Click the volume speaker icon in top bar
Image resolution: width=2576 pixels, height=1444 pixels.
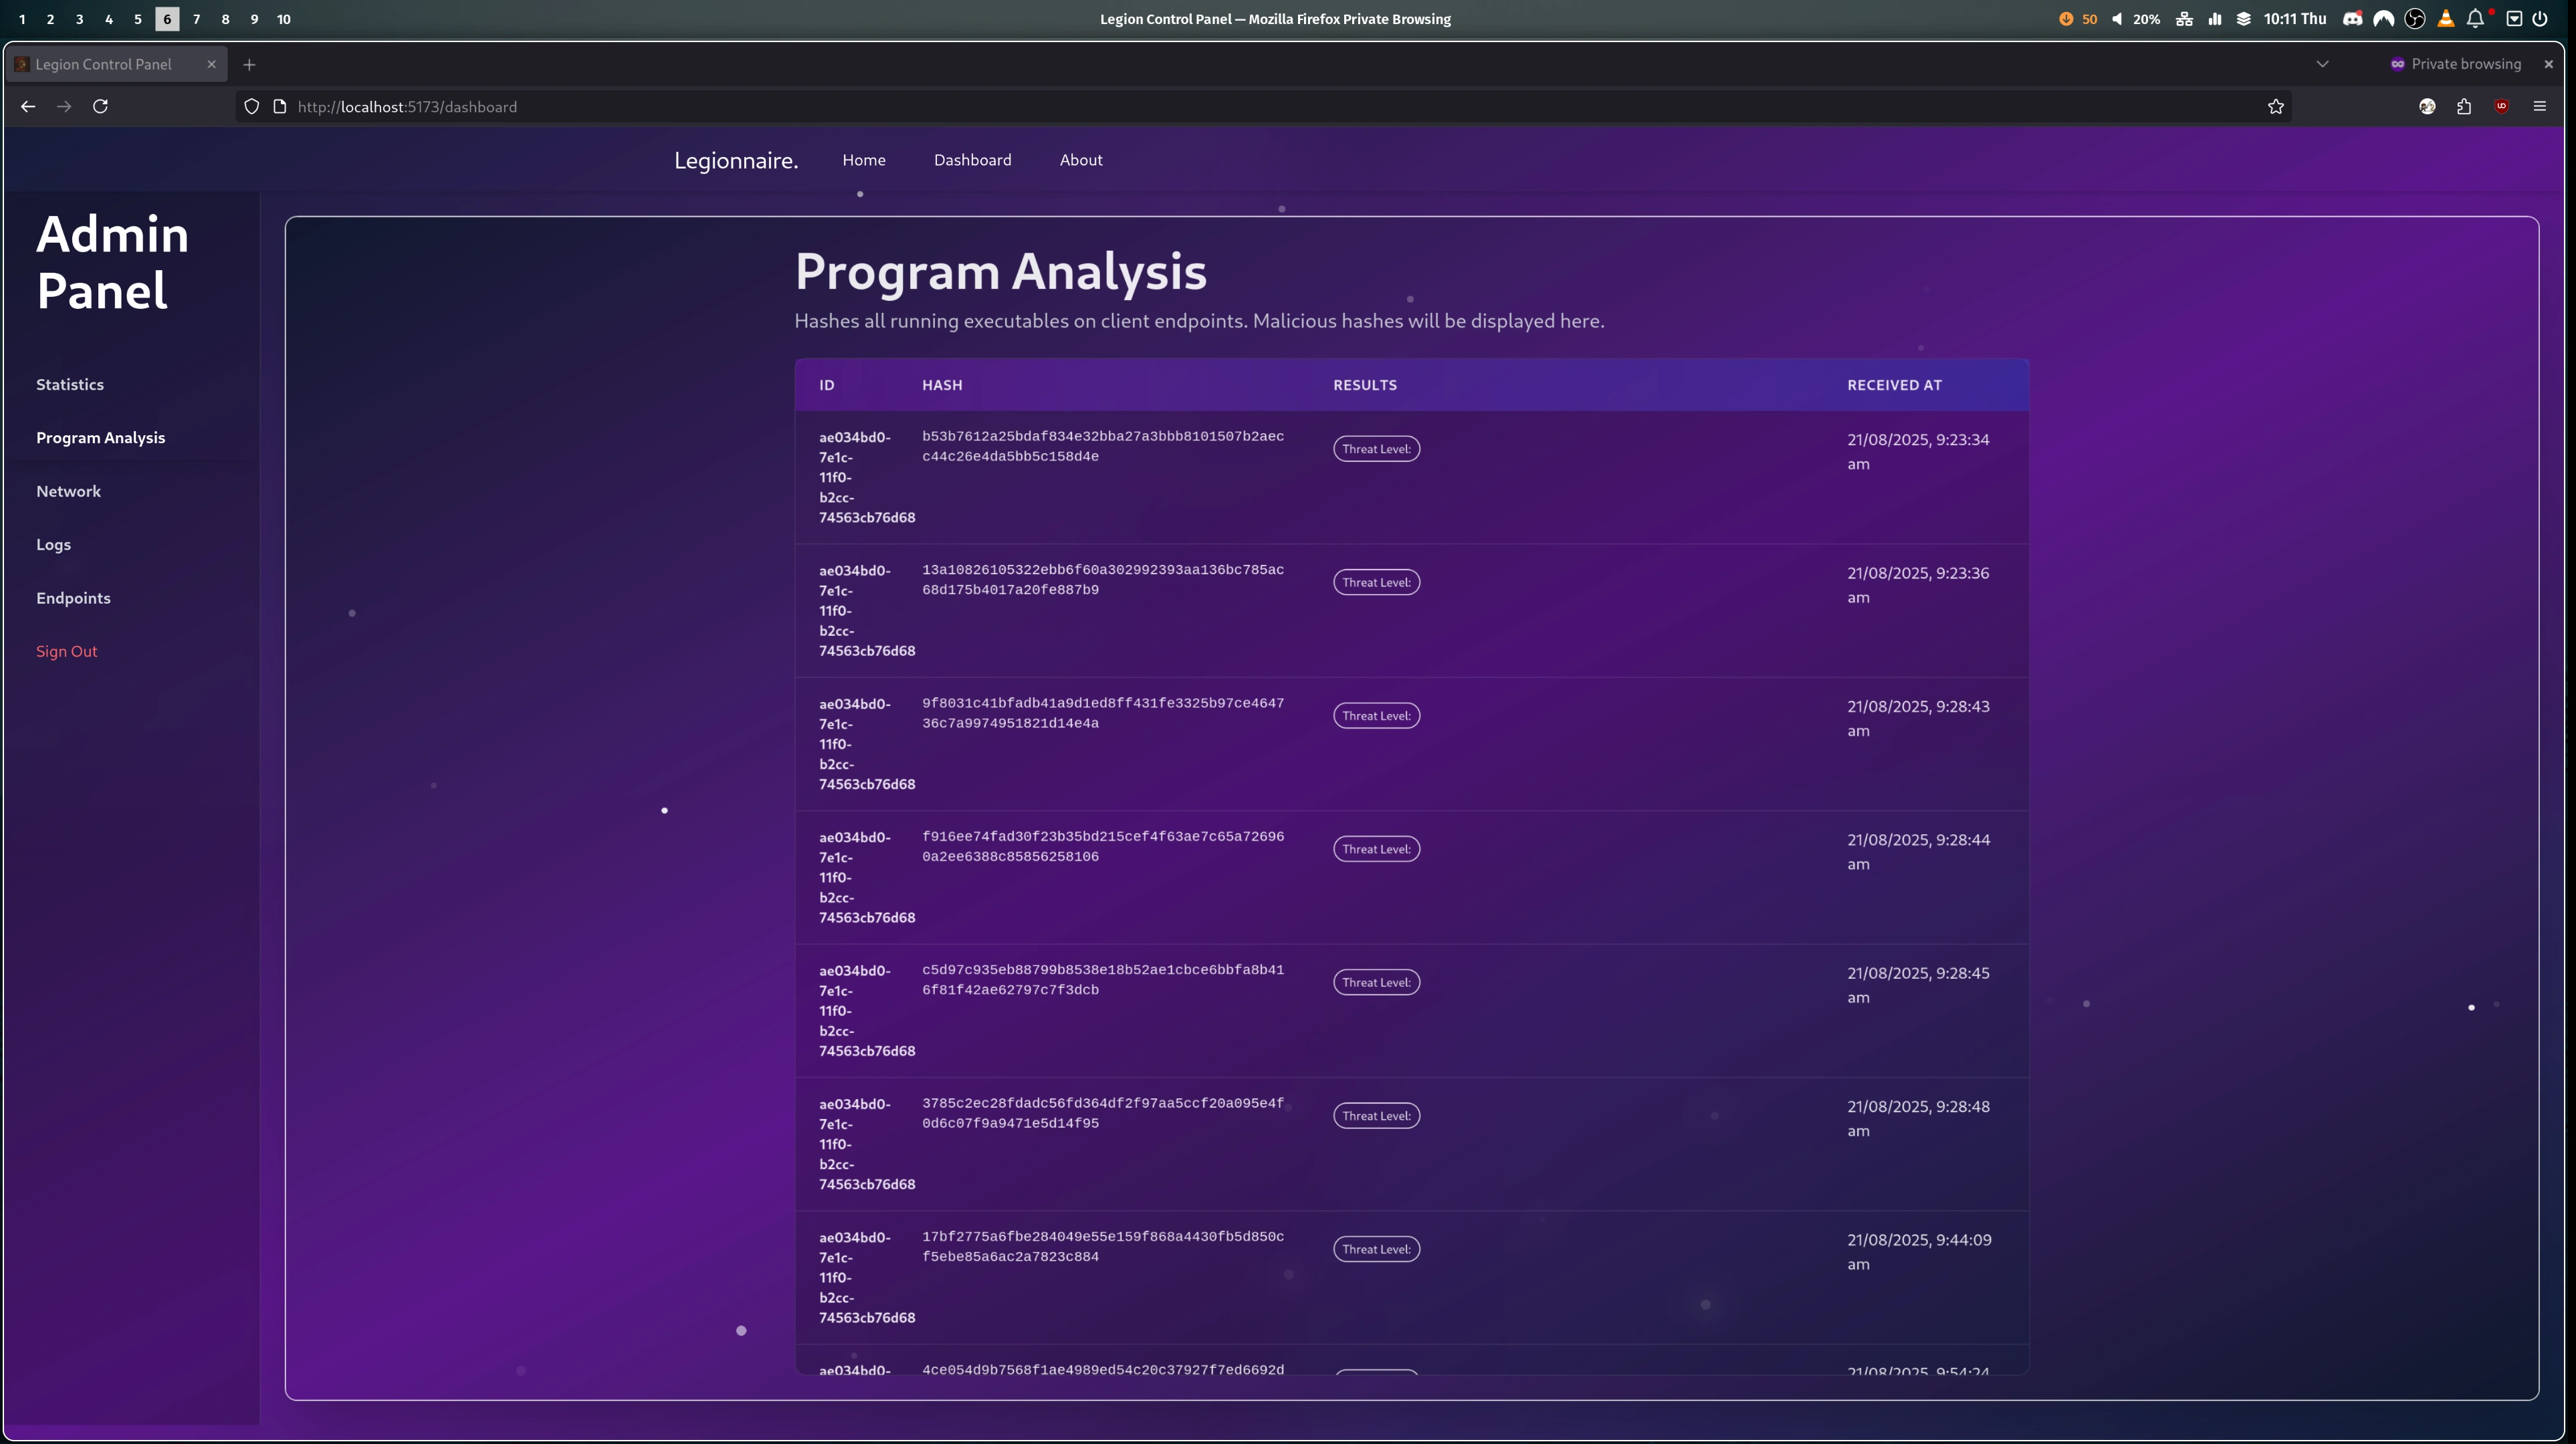coord(2117,19)
